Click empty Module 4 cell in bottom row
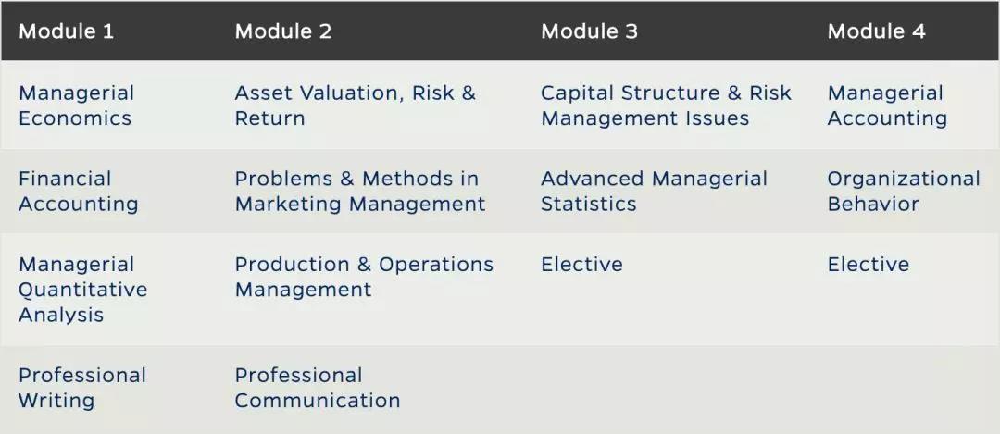This screenshot has height=434, width=1000. tap(906, 389)
